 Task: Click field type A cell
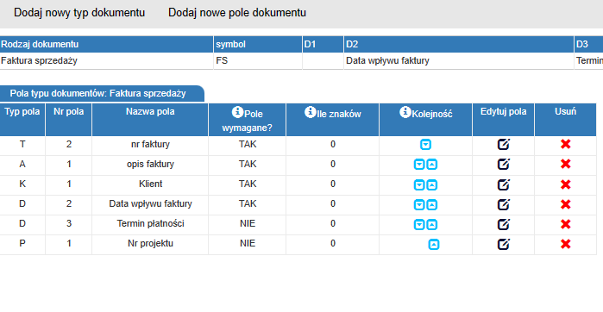tap(22, 165)
